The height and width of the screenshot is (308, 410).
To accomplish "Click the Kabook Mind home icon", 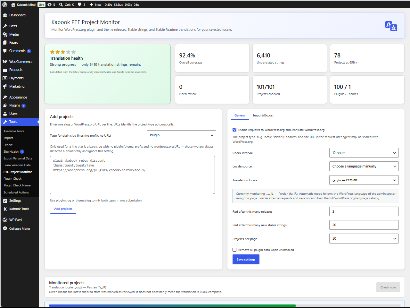I will pos(13,5).
